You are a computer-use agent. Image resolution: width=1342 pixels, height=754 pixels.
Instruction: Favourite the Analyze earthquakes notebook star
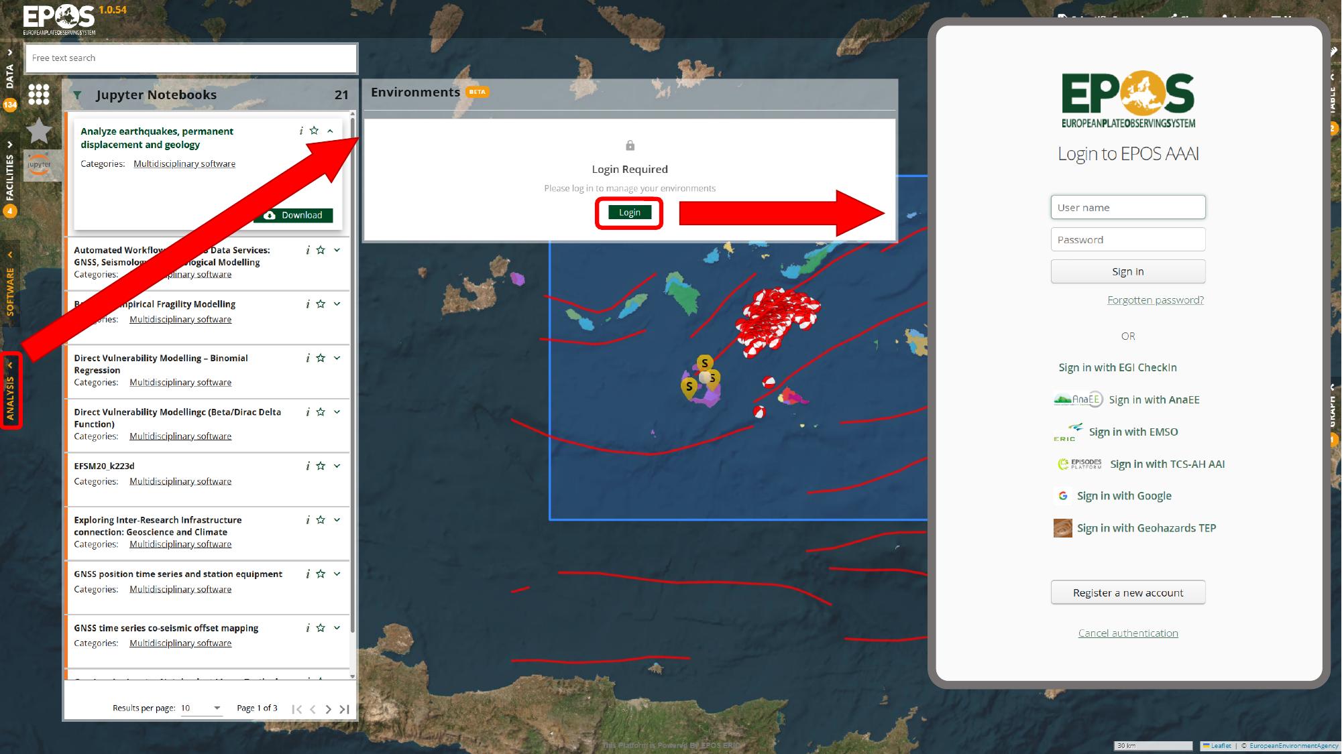314,131
